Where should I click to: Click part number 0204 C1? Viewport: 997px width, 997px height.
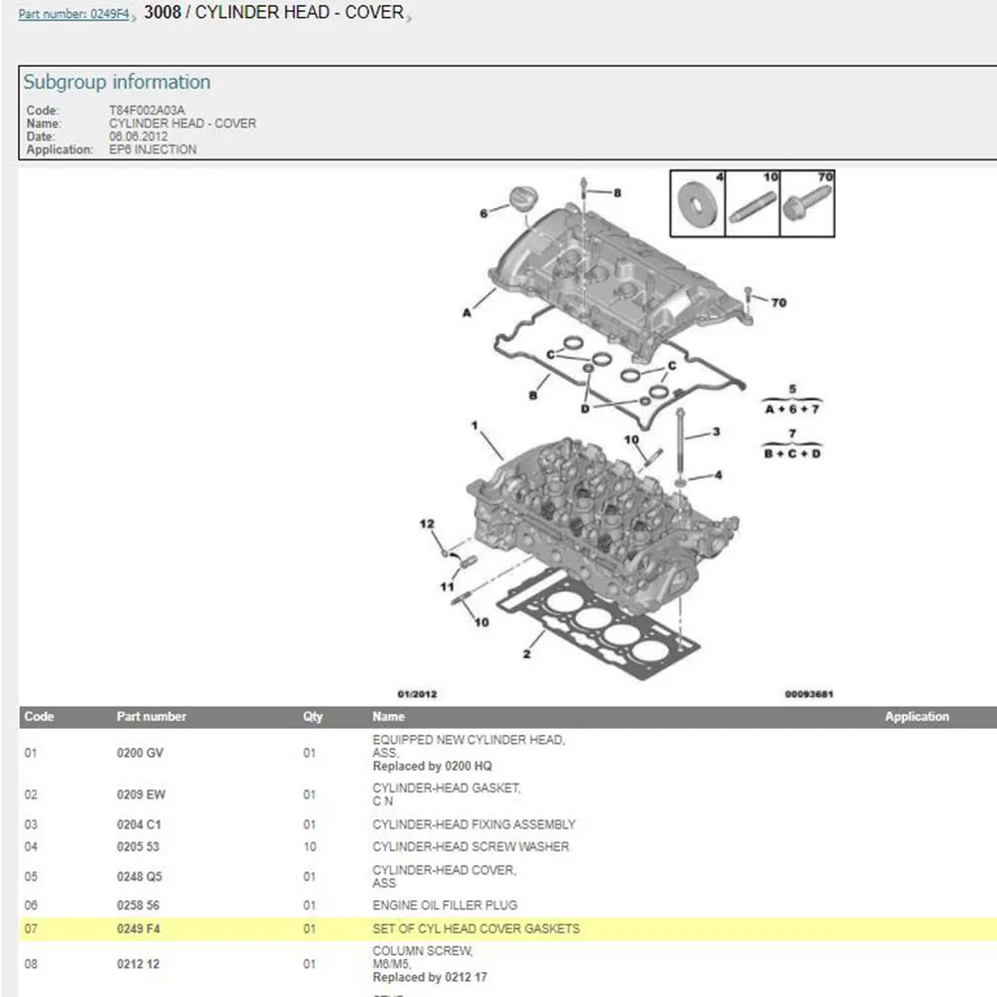click(139, 825)
